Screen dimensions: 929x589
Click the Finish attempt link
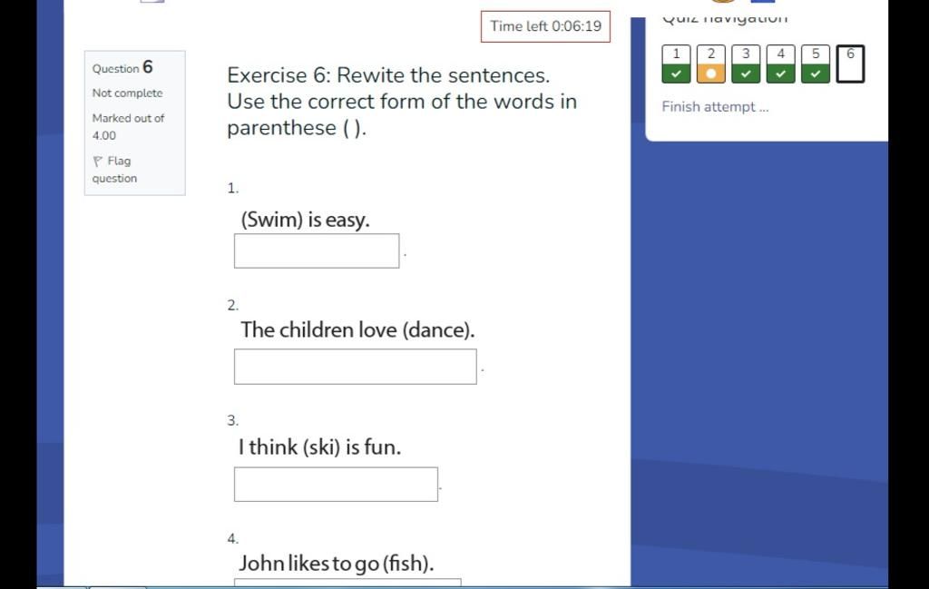pyautogui.click(x=715, y=107)
